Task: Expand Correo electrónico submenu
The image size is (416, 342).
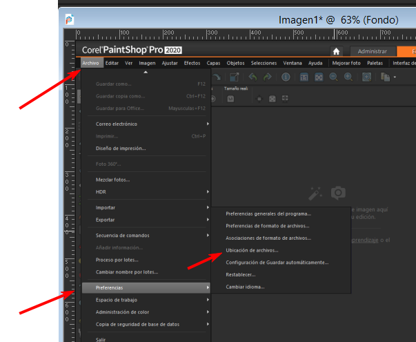Action: [146, 124]
